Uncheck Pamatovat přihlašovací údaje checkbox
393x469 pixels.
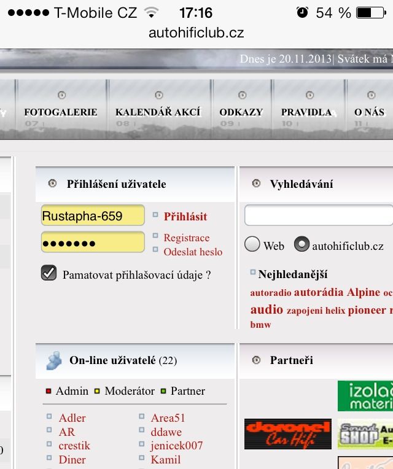pos(49,273)
